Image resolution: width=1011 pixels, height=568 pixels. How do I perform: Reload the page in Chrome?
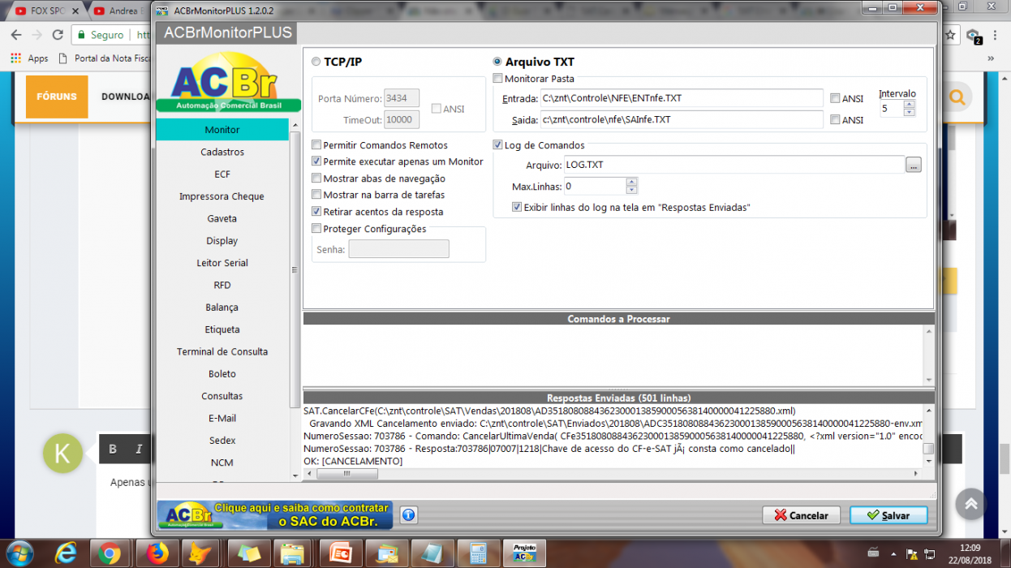58,35
